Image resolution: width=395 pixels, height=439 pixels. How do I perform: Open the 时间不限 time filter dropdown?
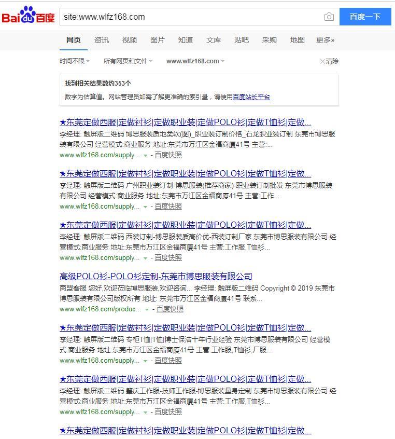coord(75,61)
